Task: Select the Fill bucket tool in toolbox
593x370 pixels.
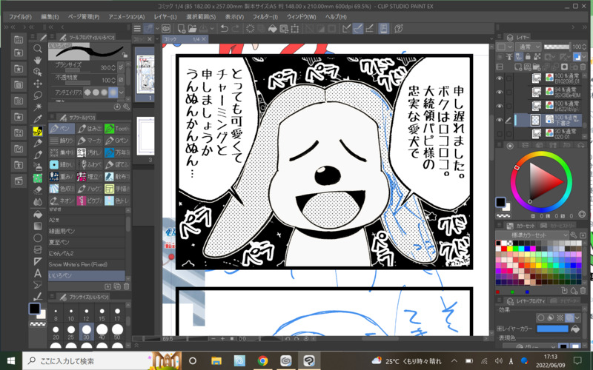Action: pos(38,214)
